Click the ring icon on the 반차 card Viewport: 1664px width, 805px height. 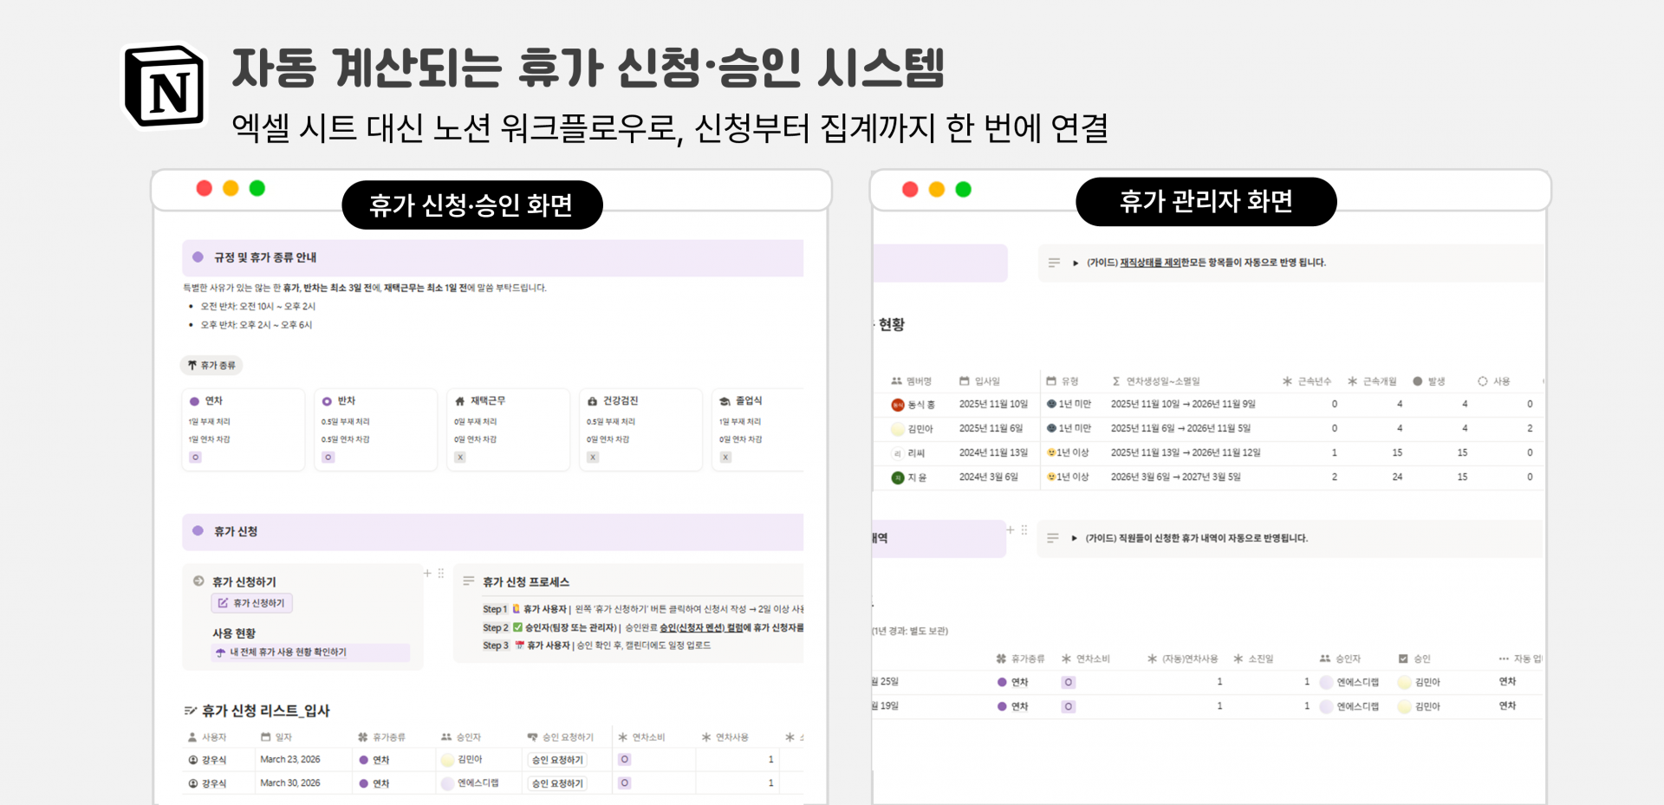(327, 401)
